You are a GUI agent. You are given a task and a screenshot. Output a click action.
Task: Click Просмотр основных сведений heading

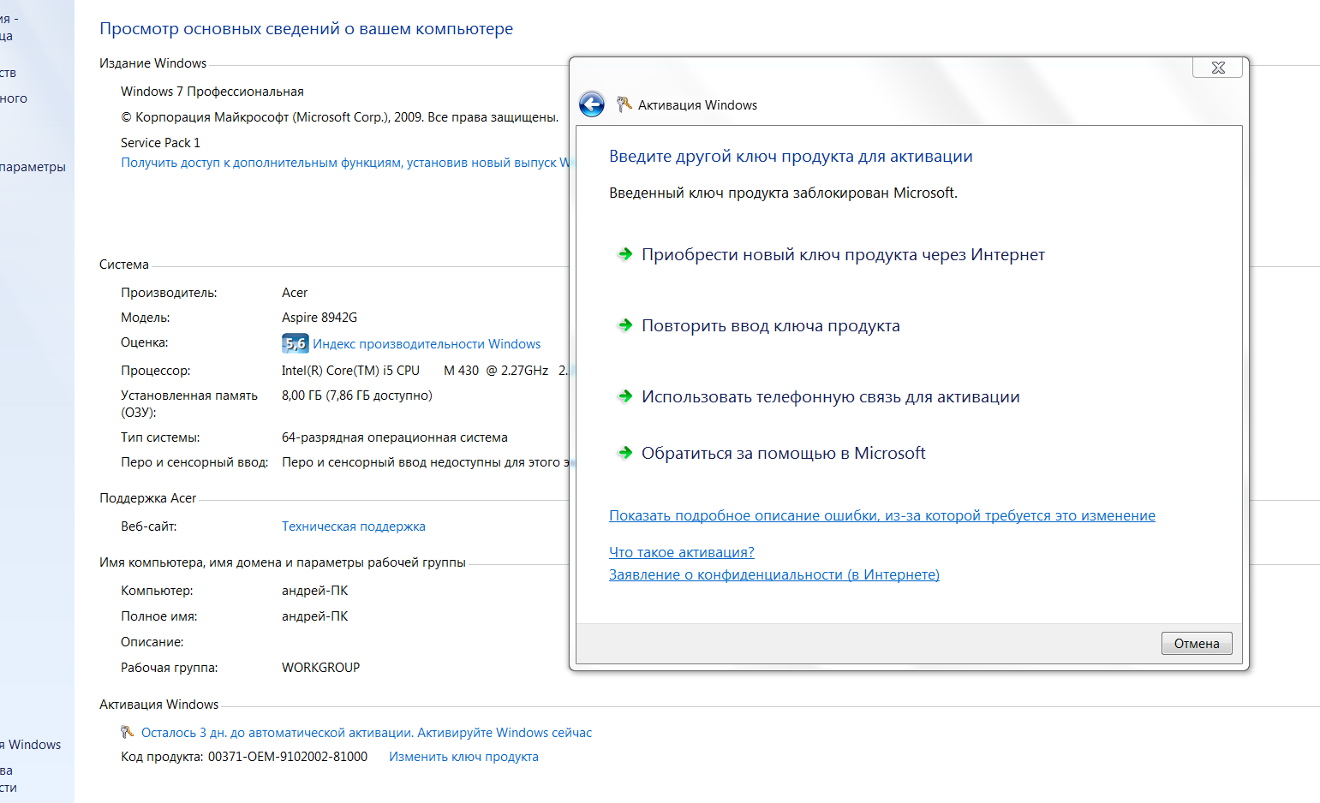tap(306, 28)
